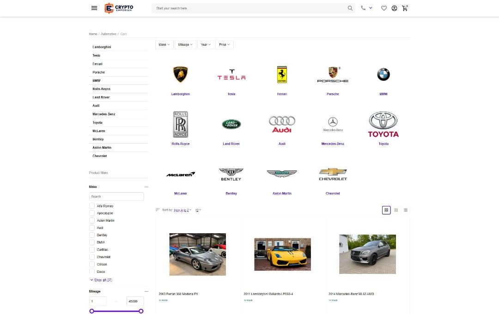Open 2014 Mercedes-Benz ML63 AMG listing title

click(351, 294)
